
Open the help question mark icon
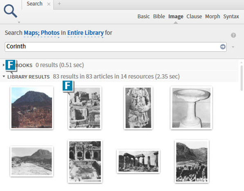point(233,35)
